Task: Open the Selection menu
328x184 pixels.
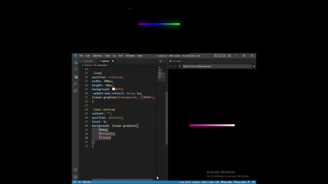Action: (97, 55)
